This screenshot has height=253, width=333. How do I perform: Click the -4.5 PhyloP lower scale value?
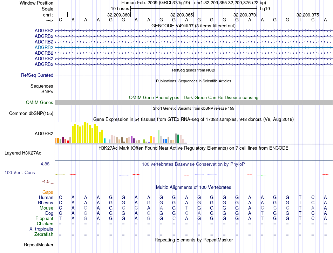(x=46, y=182)
